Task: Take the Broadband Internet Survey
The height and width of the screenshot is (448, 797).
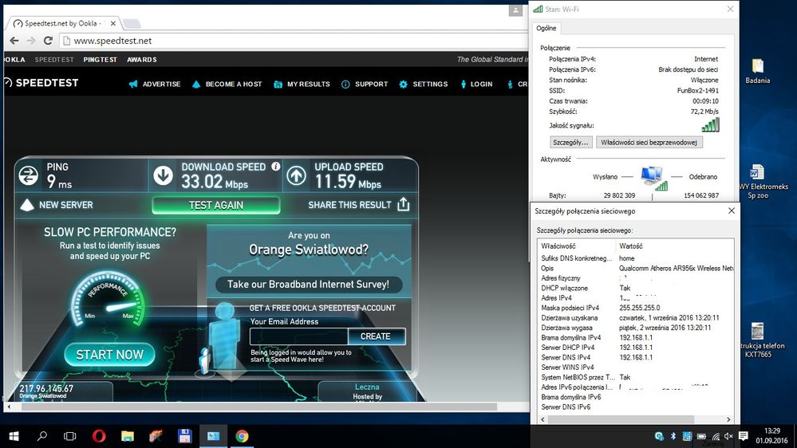Action: coord(309,285)
